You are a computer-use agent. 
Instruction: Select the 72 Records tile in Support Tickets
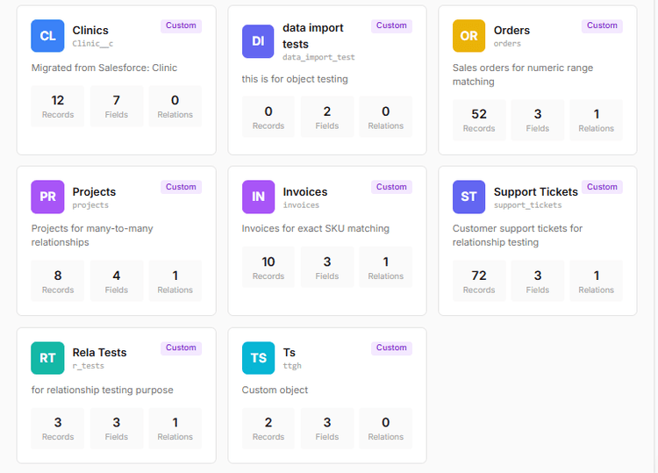(479, 281)
